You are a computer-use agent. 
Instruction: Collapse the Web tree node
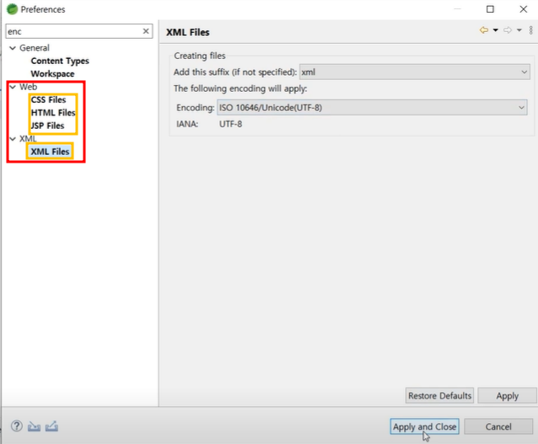pos(13,87)
